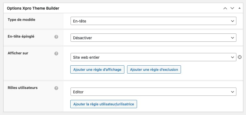Click Ajouter une règle d'exclusion button
246x115 pixels.
pos(154,69)
